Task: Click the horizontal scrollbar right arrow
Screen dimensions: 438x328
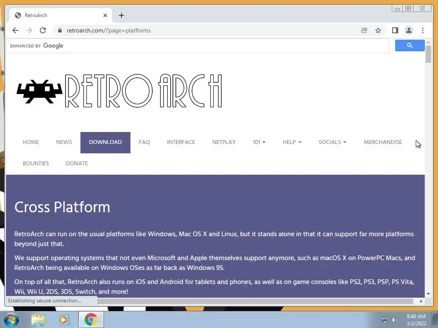Action: 421,301
